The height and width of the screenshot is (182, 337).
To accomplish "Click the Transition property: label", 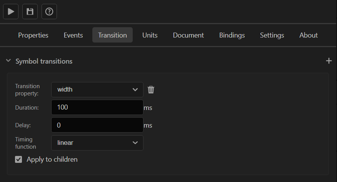I will tap(27, 90).
